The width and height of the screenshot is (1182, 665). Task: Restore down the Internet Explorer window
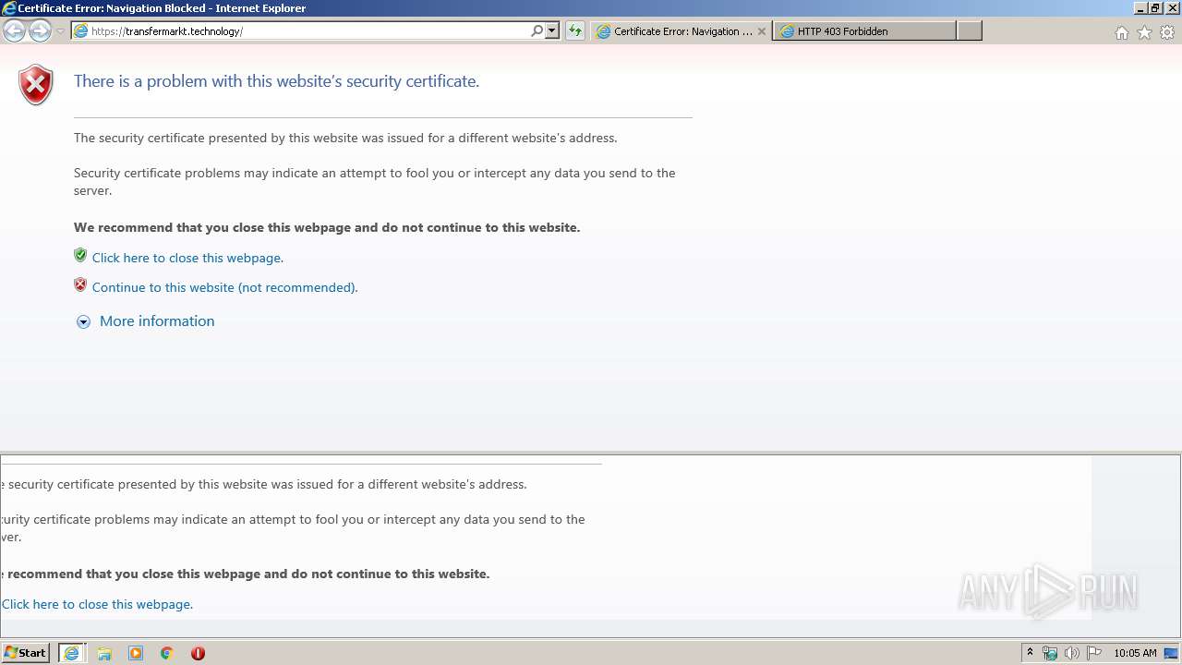point(1155,8)
